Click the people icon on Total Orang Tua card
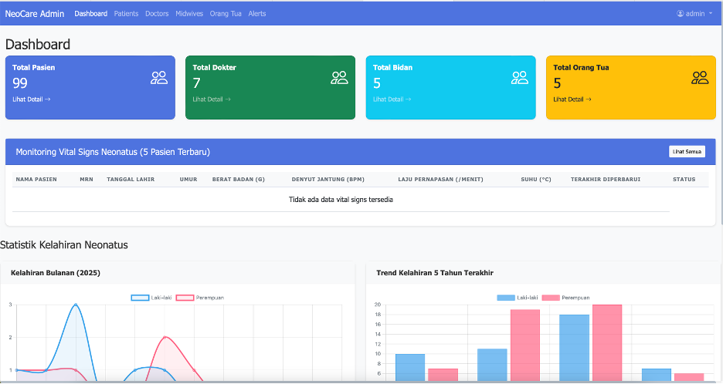The width and height of the screenshot is (723, 384). 700,77
